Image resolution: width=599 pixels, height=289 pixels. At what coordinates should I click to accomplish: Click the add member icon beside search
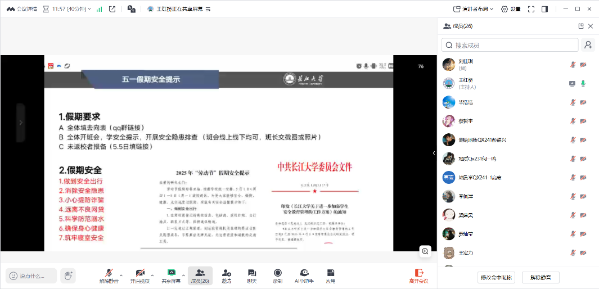coord(588,45)
